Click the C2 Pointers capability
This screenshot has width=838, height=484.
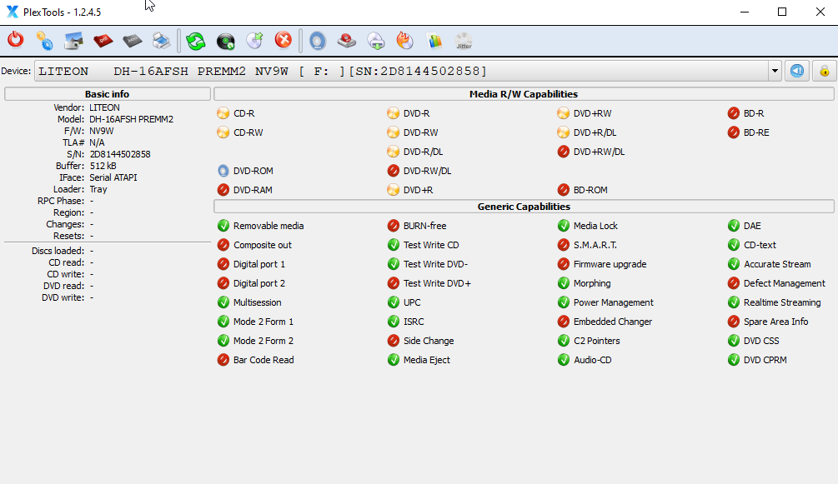[x=589, y=341]
